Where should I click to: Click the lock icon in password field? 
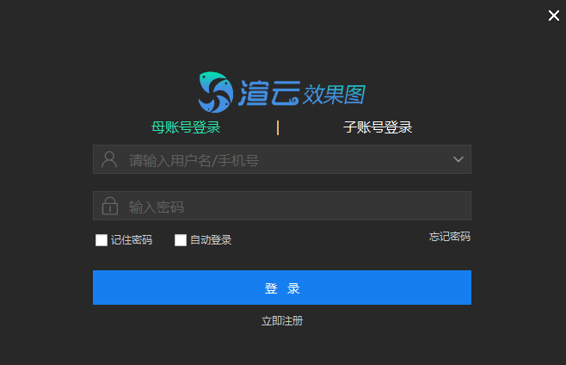[110, 206]
